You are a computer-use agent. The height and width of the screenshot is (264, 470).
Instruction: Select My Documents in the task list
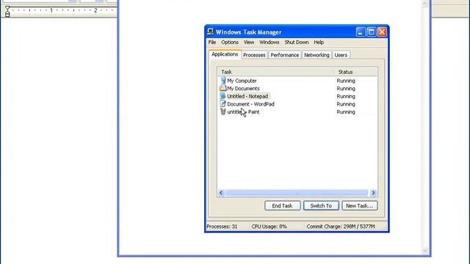[x=243, y=88]
